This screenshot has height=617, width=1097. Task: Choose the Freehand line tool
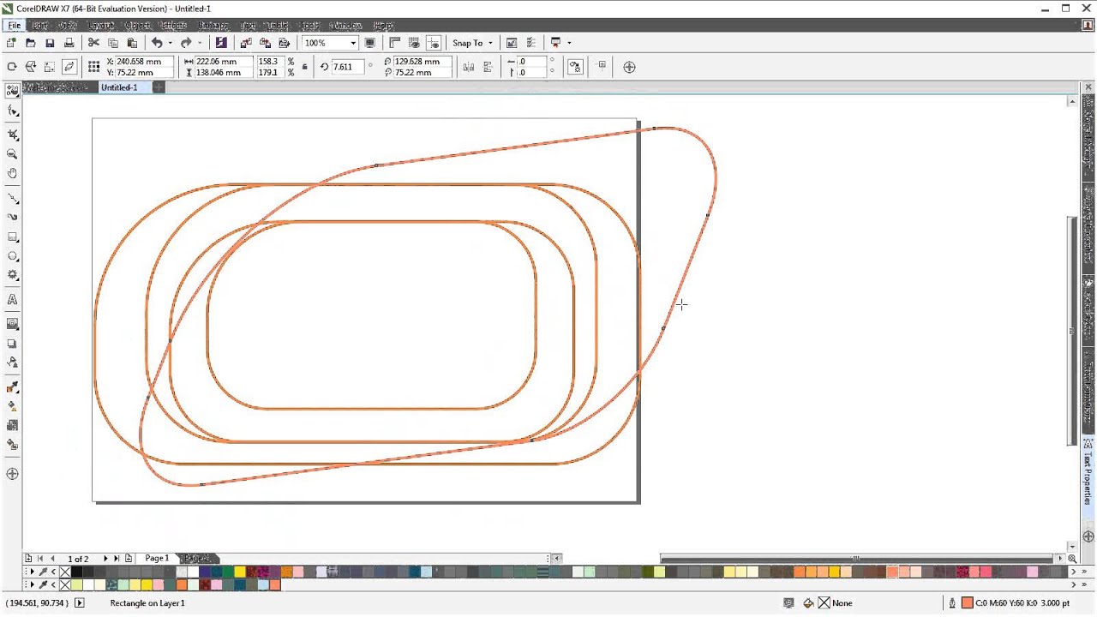tap(12, 198)
